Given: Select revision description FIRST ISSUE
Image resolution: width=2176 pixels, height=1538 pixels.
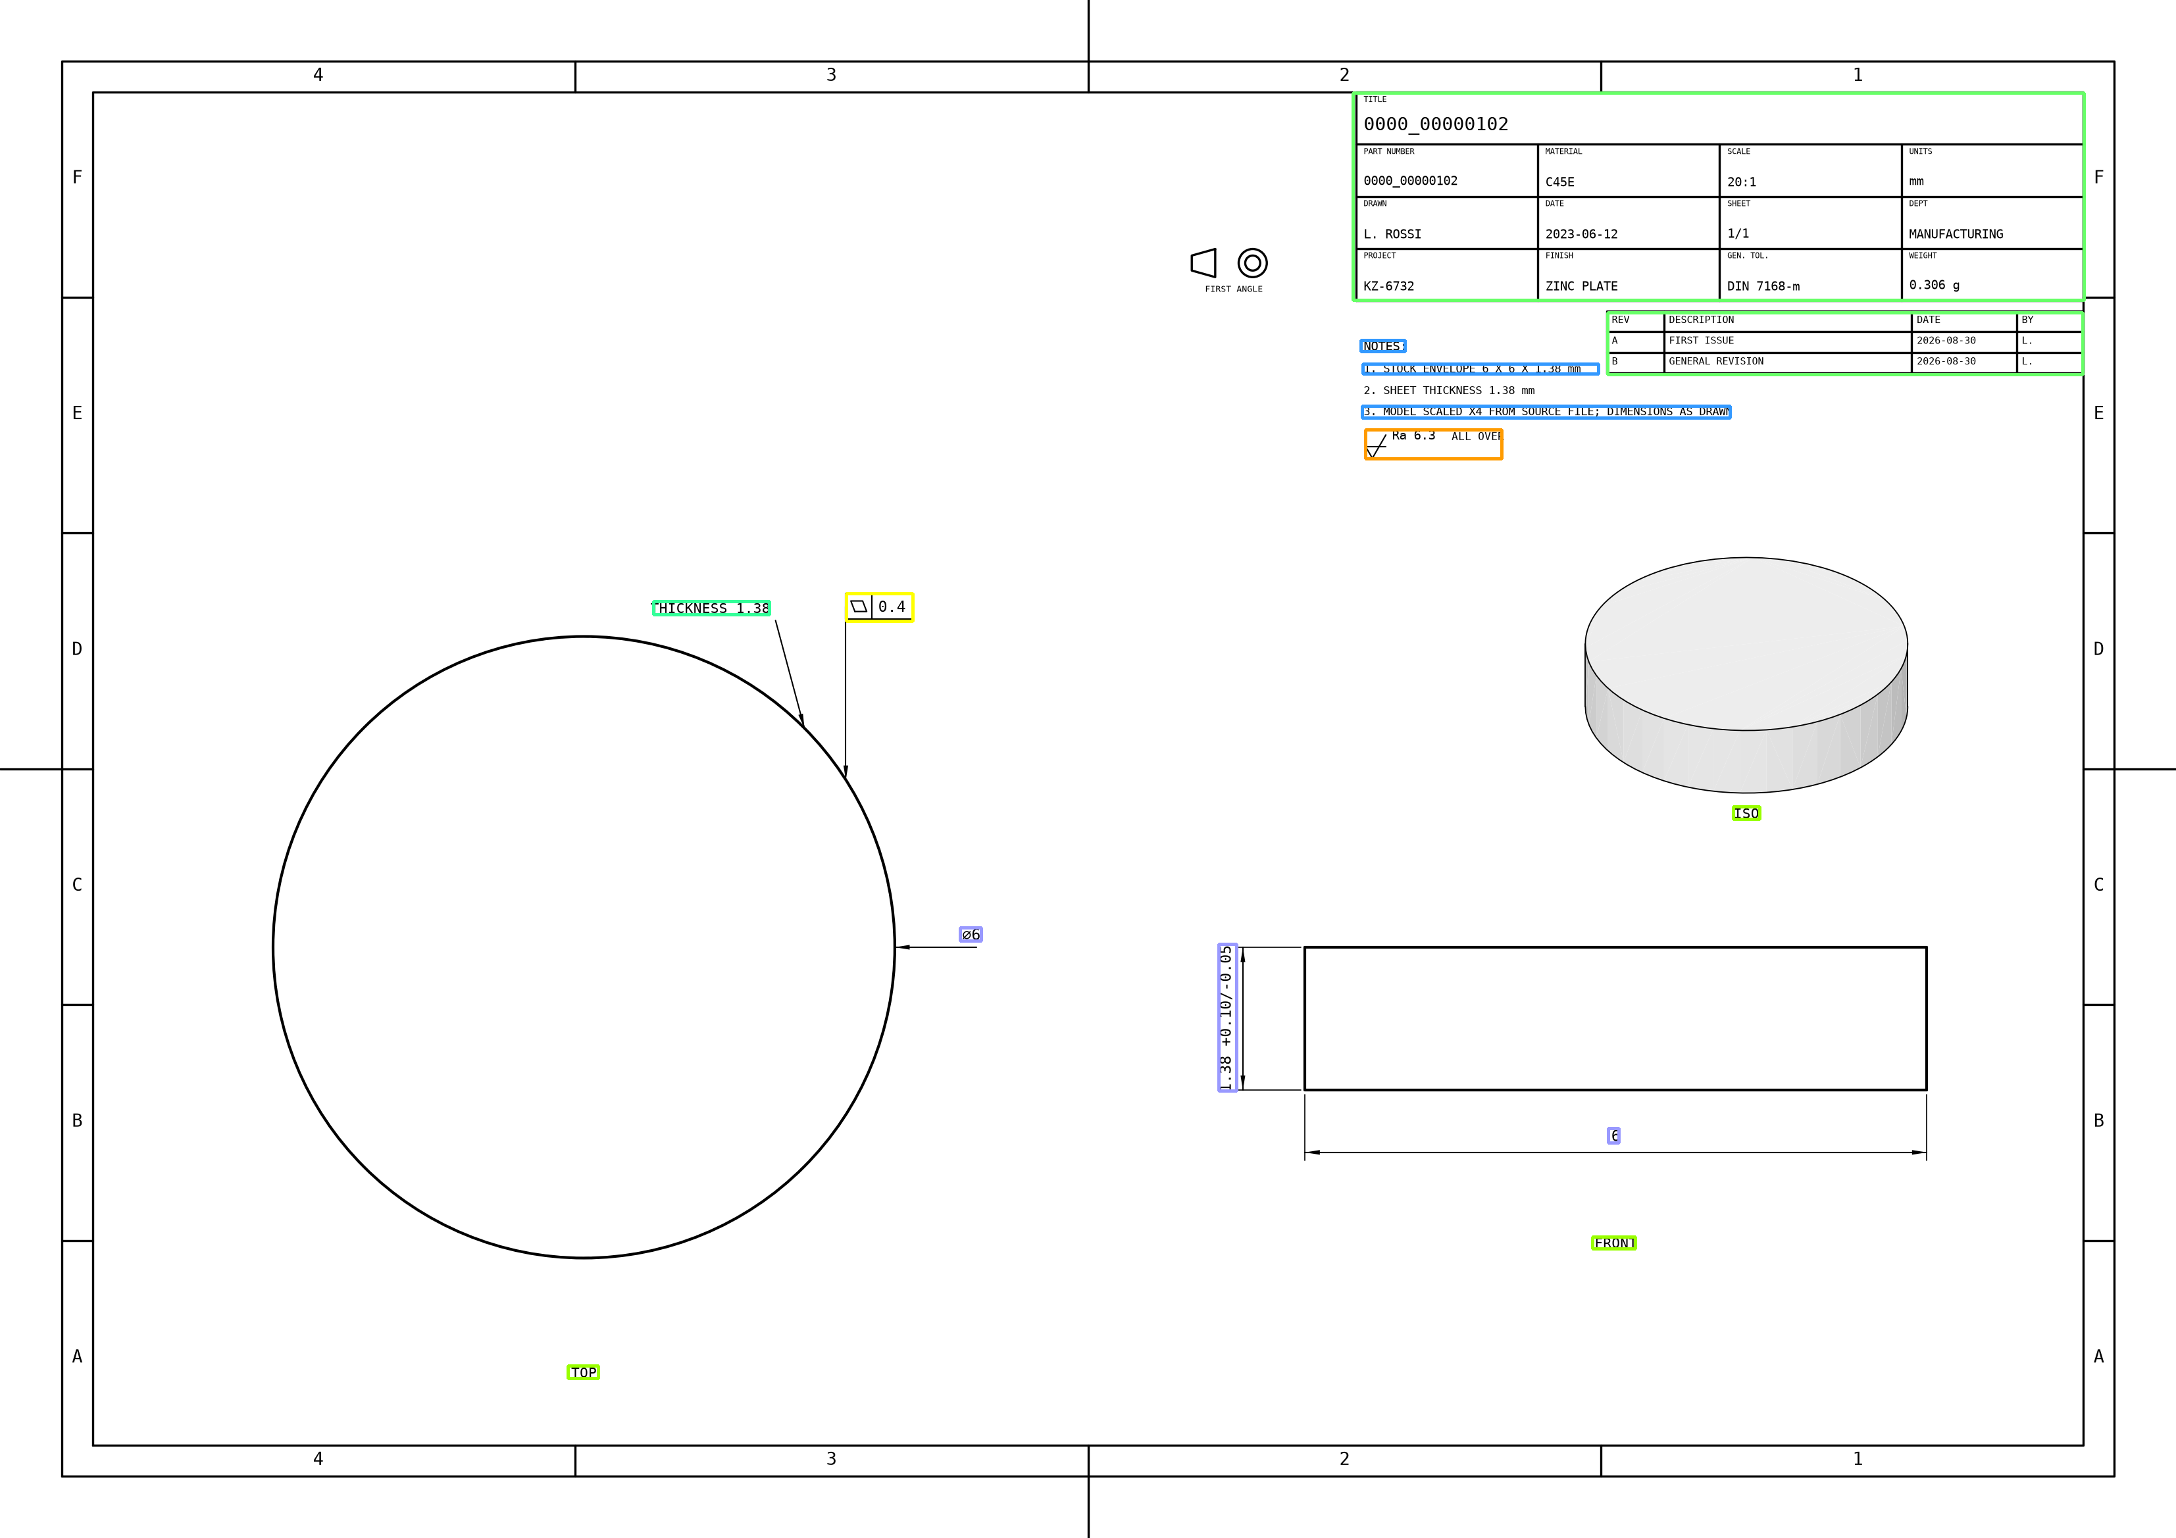Looking at the screenshot, I should (1701, 341).
